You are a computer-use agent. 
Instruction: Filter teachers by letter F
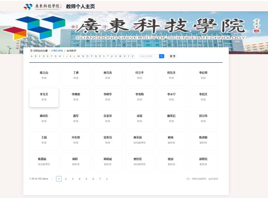[x=52, y=56]
